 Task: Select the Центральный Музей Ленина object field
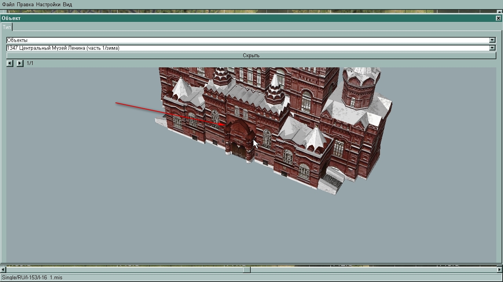coord(248,48)
